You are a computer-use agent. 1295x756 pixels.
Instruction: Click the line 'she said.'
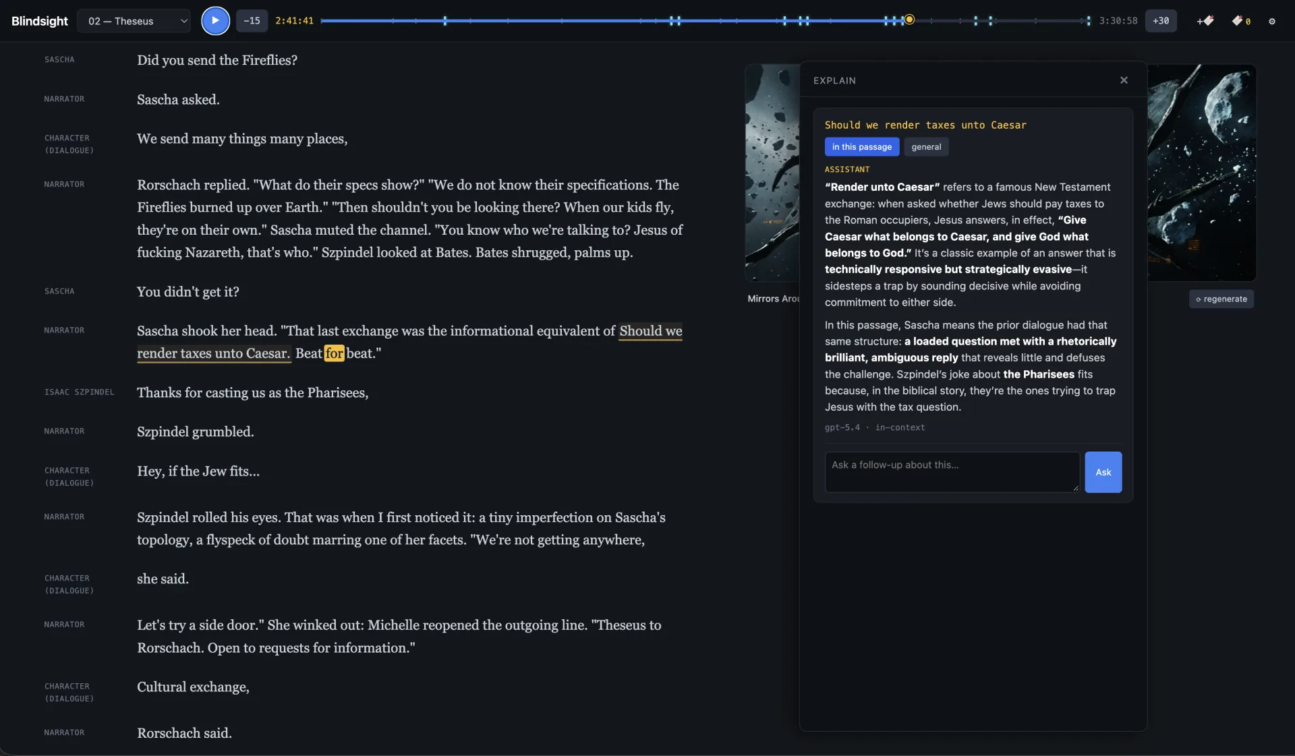[163, 579]
